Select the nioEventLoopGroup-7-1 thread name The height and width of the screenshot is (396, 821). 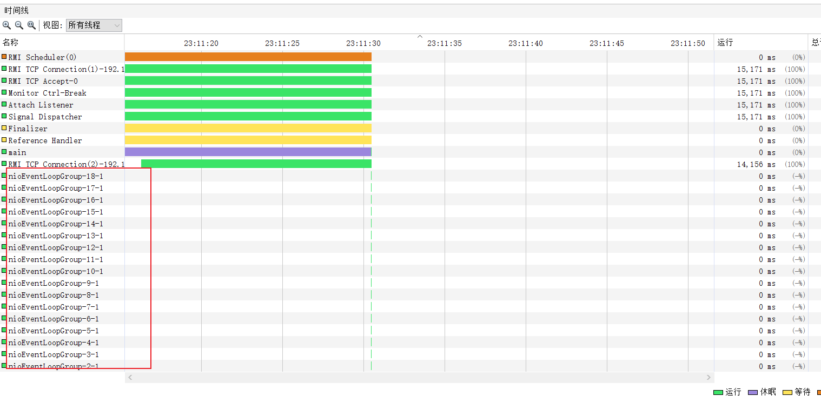click(54, 307)
